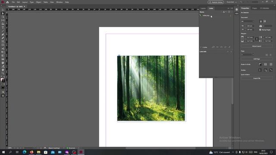Select the Free Transform tool
Image resolution: width=276 pixels, height=155 pixels.
tap(3, 52)
